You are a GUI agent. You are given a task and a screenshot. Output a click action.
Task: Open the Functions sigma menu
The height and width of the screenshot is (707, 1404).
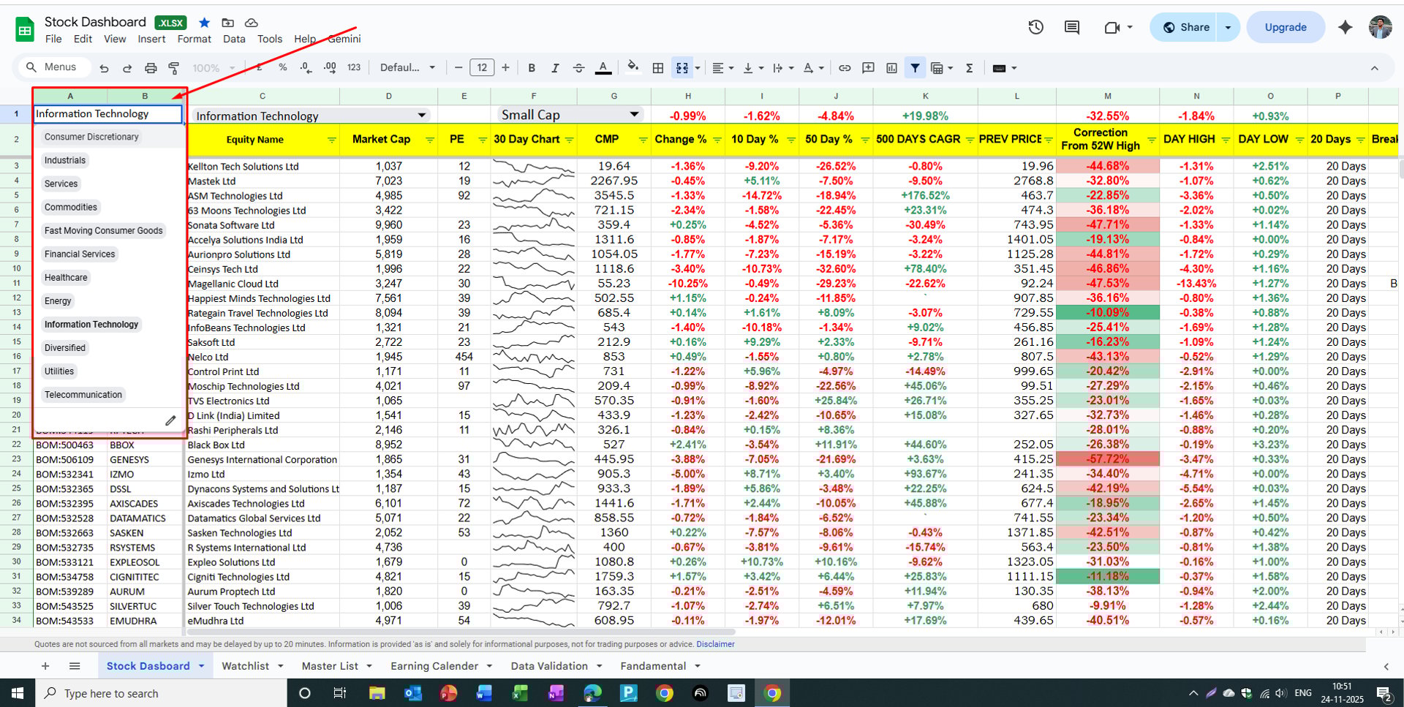pyautogui.click(x=970, y=68)
